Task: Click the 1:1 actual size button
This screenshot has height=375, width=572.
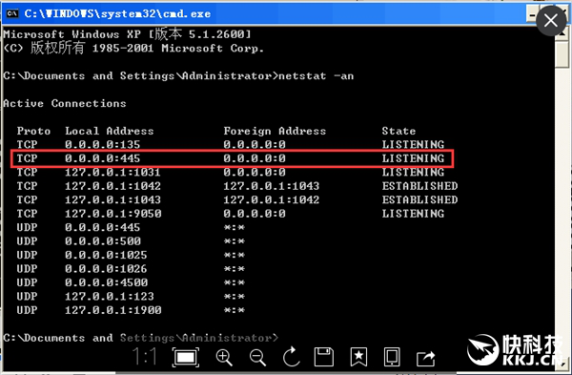Action: tap(145, 356)
